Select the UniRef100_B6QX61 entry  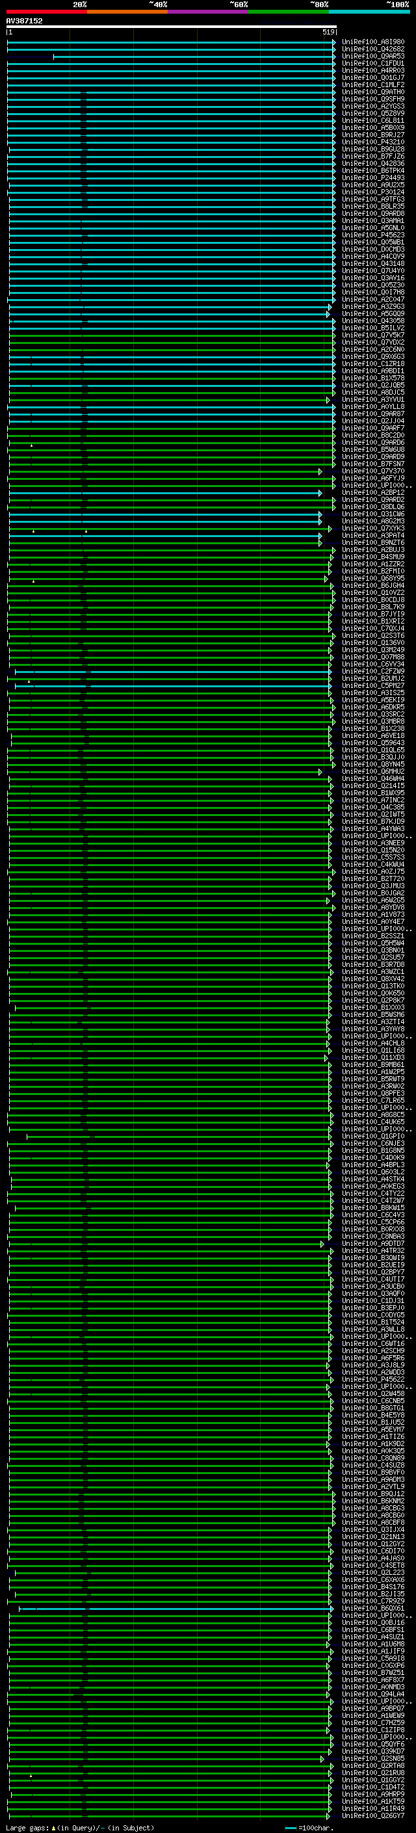[x=373, y=1608]
